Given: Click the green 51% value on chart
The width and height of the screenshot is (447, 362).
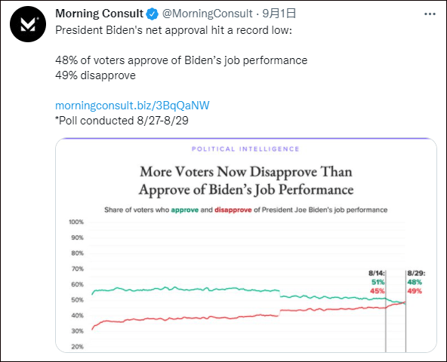Looking at the screenshot, I should [x=378, y=282].
